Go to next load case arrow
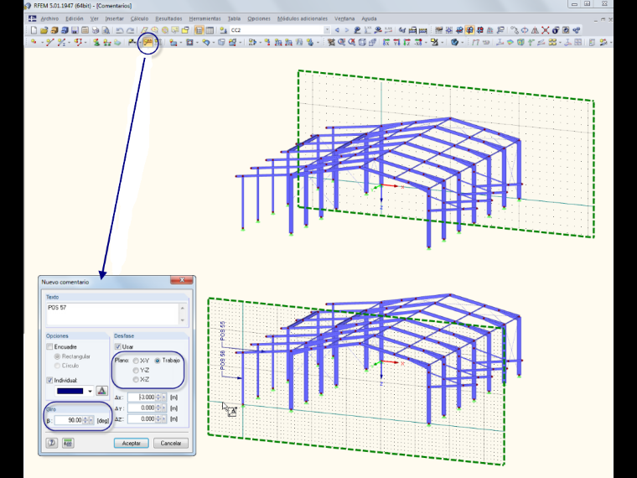The width and height of the screenshot is (637, 478). (x=346, y=30)
